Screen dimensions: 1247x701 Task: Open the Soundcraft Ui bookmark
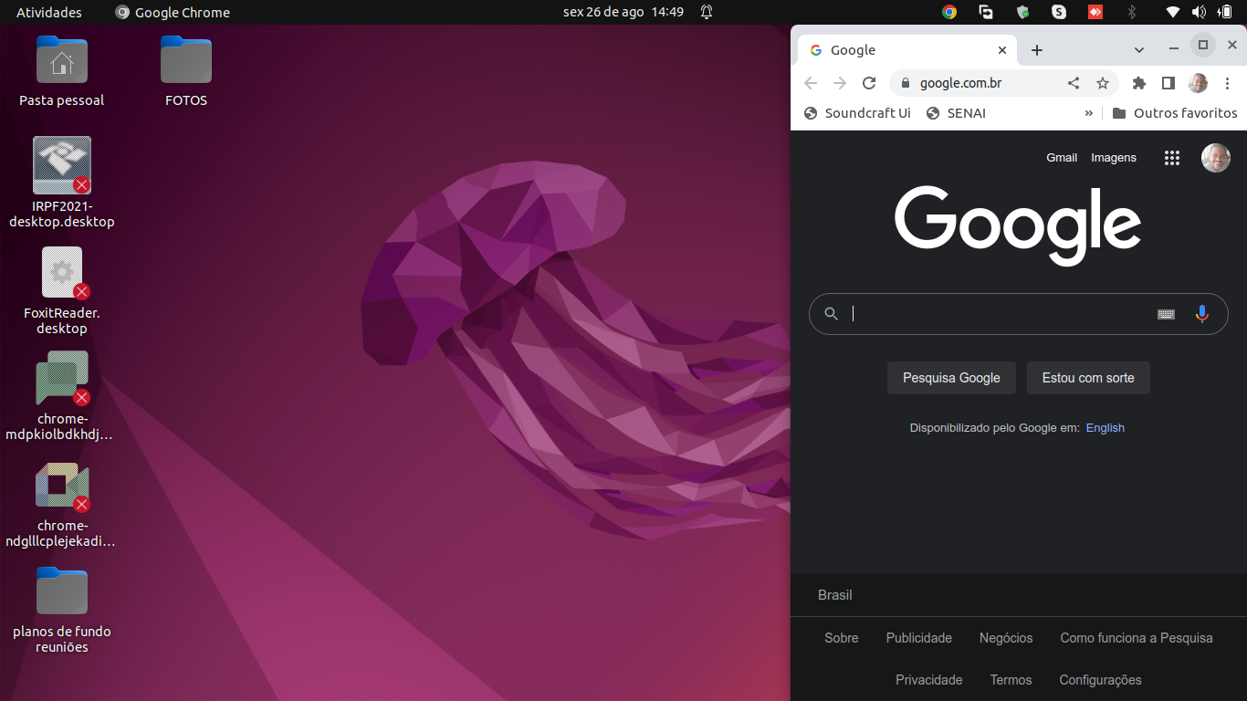click(856, 113)
